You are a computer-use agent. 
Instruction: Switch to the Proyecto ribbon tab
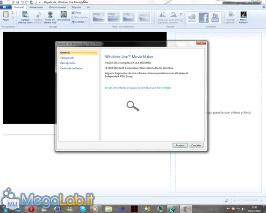pos(76,8)
